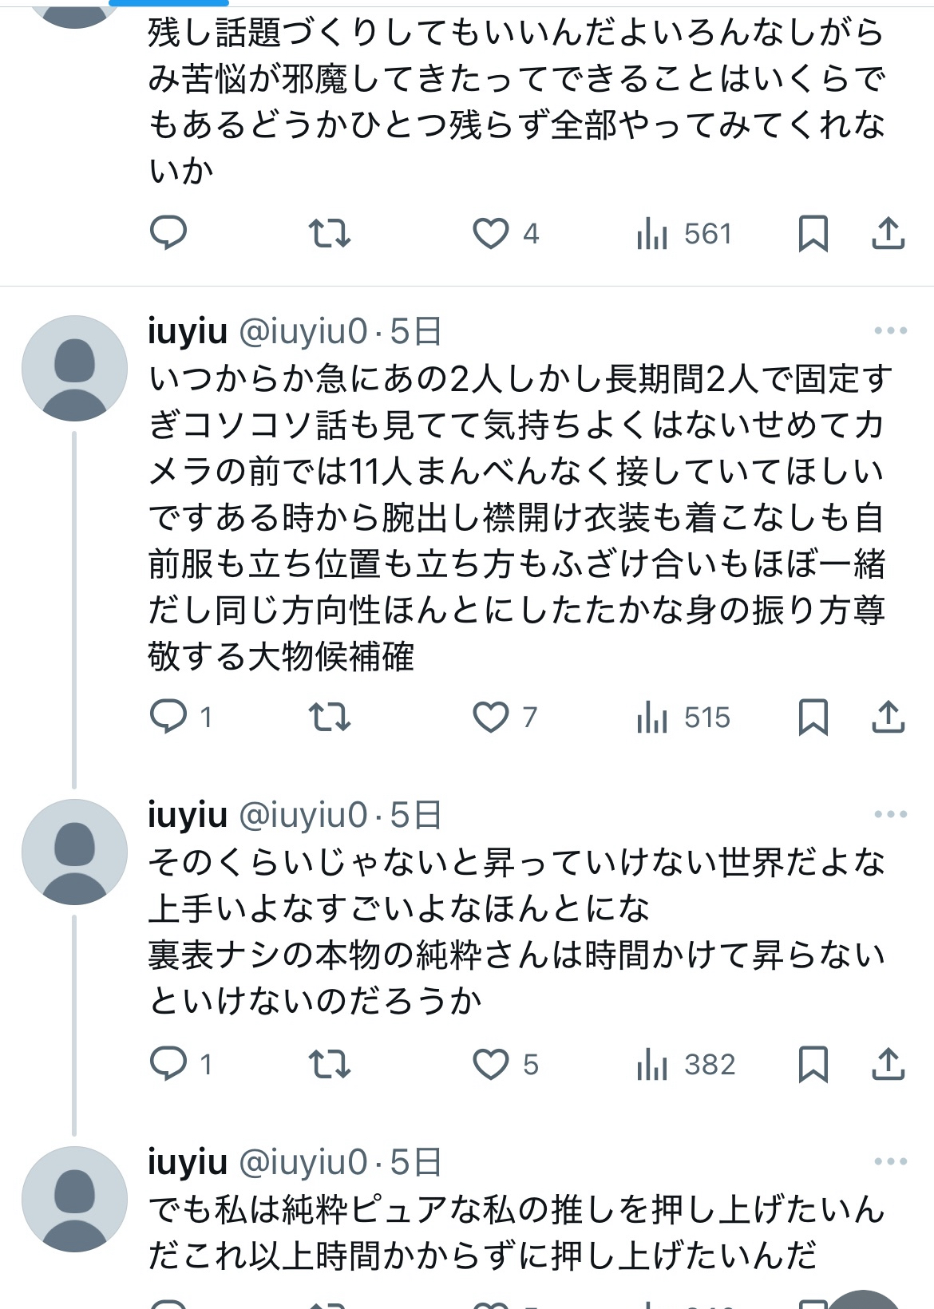Viewport: 934px width, 1309px height.
Task: View analytics showing 382 views
Action: [685, 1065]
